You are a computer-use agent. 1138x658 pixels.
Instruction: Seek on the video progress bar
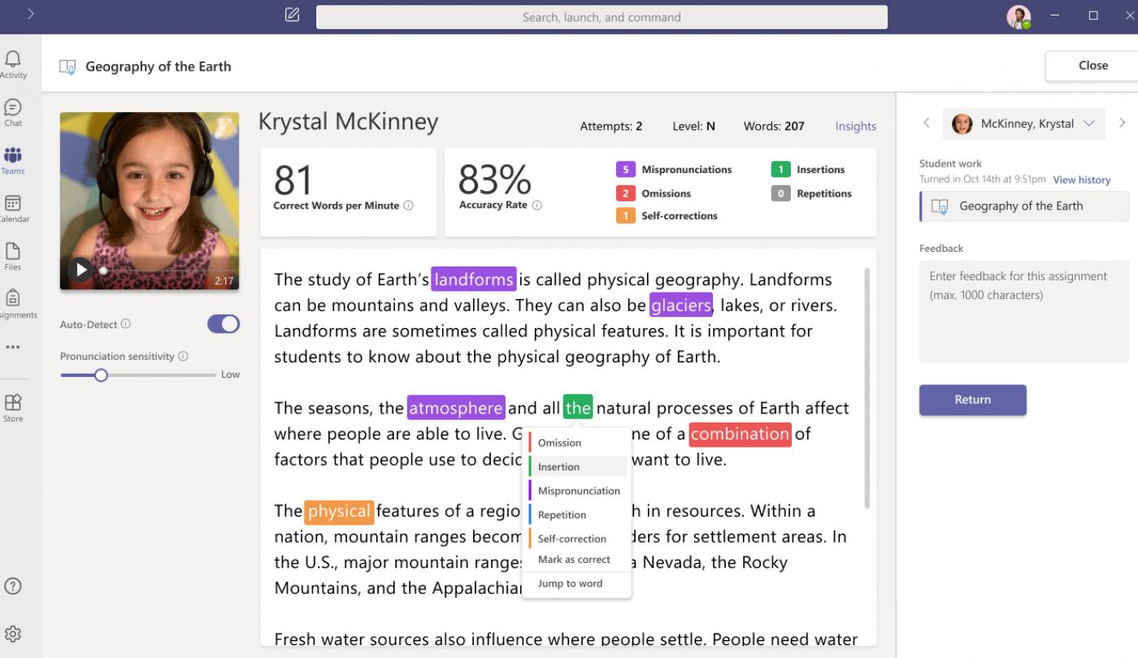[x=168, y=270]
